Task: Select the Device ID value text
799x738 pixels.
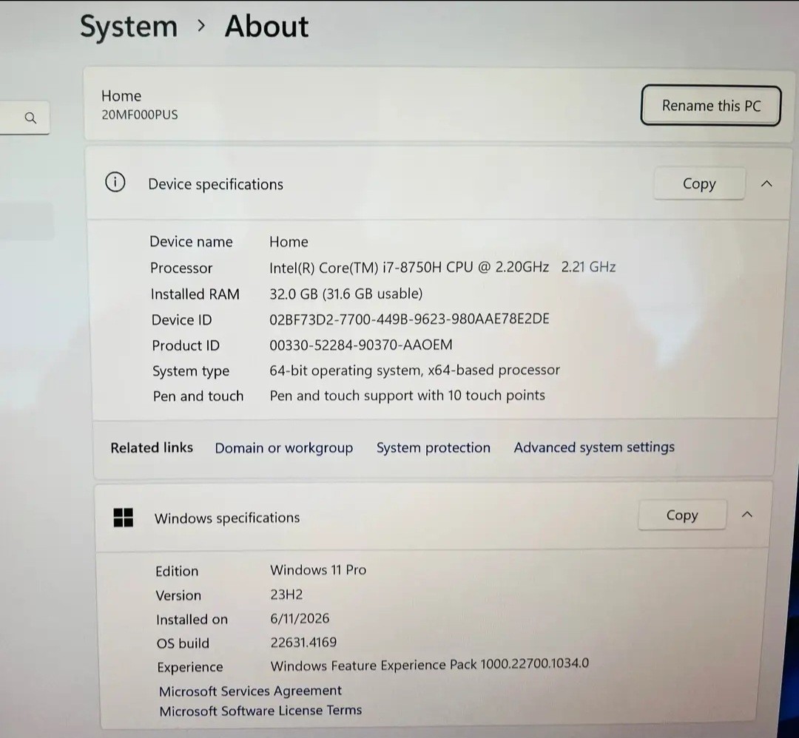Action: pos(409,319)
